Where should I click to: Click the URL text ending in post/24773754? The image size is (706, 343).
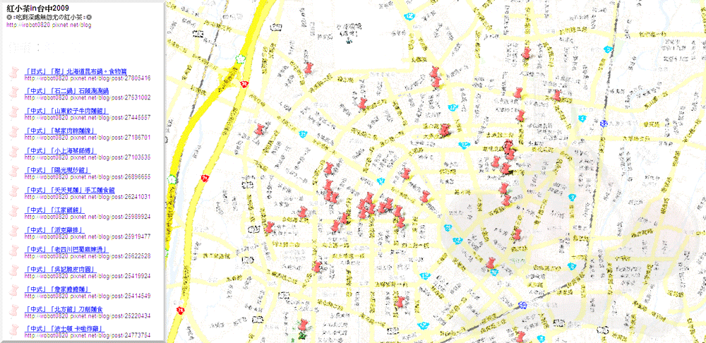(x=88, y=336)
